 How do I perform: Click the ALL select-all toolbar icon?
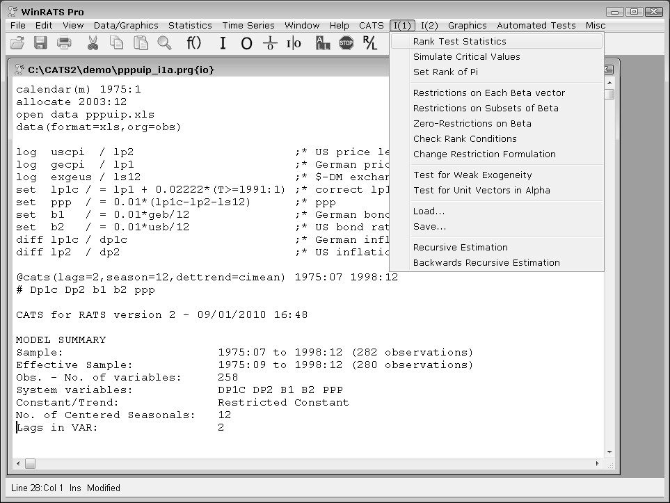coord(323,43)
